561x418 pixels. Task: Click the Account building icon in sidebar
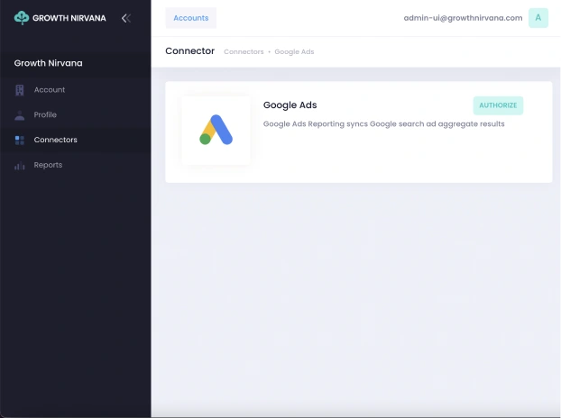20,90
